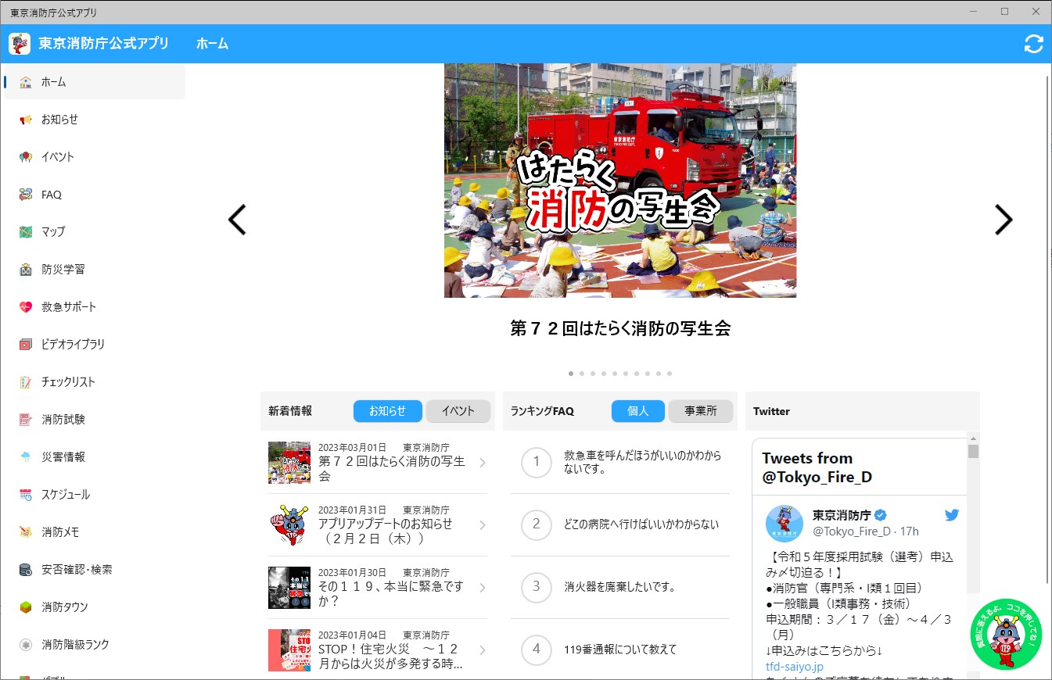1052x680 pixels.
Task: Switch ランキングFAQ to 事業所
Action: click(701, 411)
